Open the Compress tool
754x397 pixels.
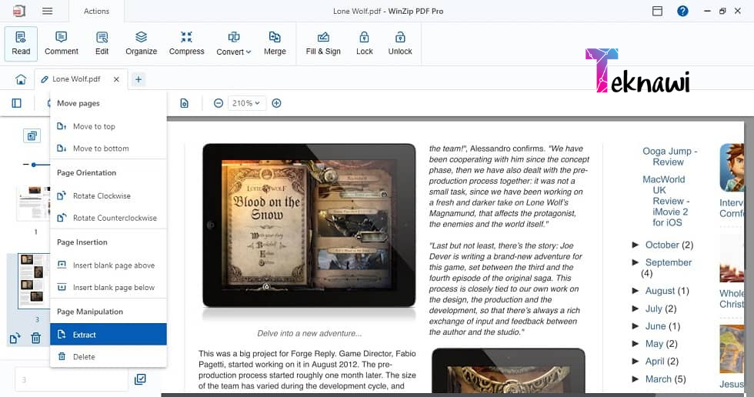[x=186, y=44]
